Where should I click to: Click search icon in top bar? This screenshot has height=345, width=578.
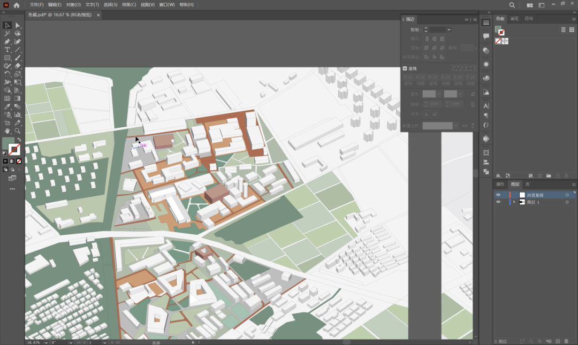point(512,5)
